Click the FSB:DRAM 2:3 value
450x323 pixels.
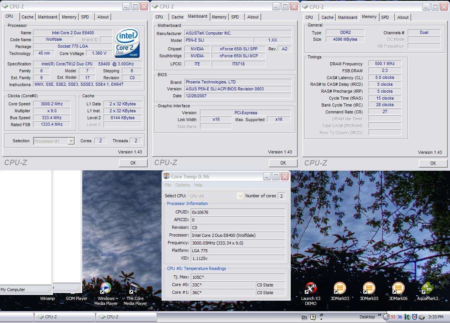(x=385, y=71)
